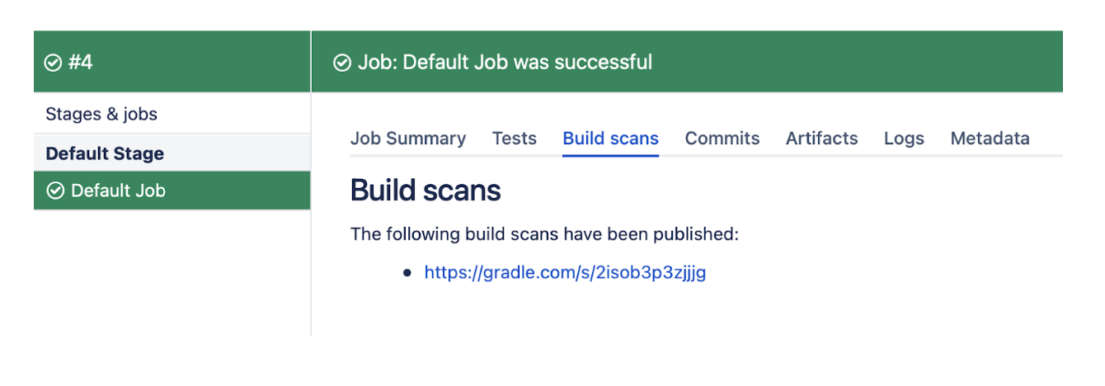Show the Artifacts tab
Image resolution: width=1105 pixels, height=386 pixels.
coord(821,139)
